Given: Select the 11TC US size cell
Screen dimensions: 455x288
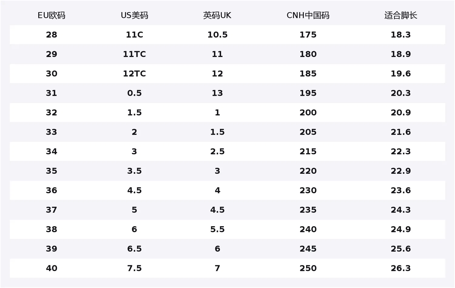Looking at the screenshot, I should 134,54.
